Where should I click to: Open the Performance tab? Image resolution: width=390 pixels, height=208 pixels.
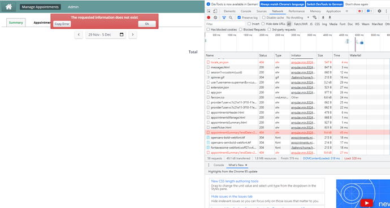(297, 11)
